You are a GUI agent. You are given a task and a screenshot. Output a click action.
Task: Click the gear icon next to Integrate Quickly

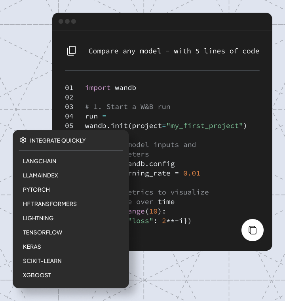tap(23, 140)
